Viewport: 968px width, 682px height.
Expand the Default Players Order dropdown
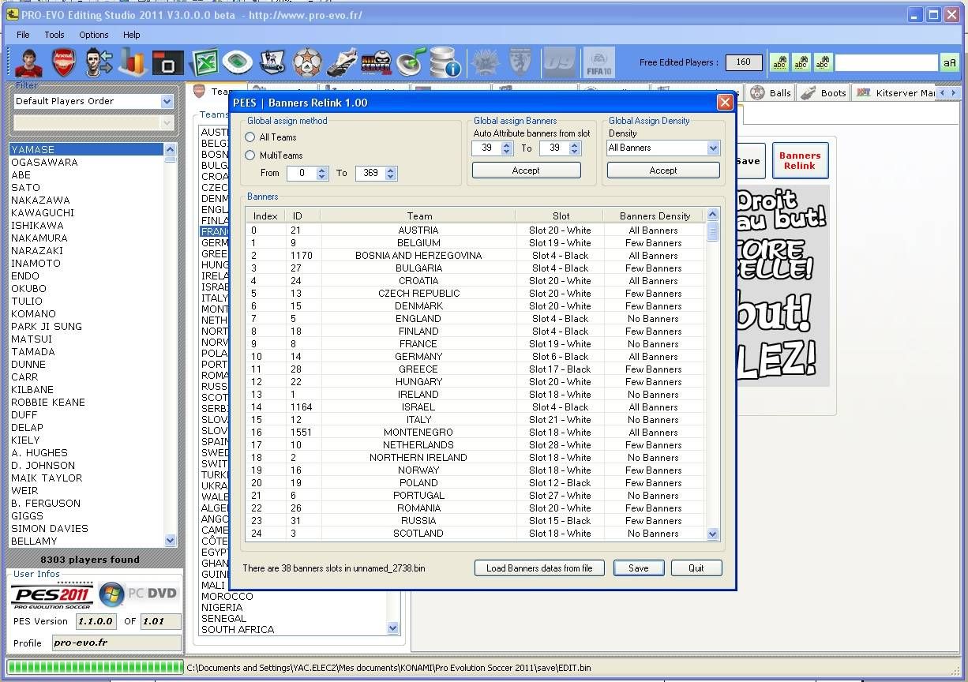(167, 101)
